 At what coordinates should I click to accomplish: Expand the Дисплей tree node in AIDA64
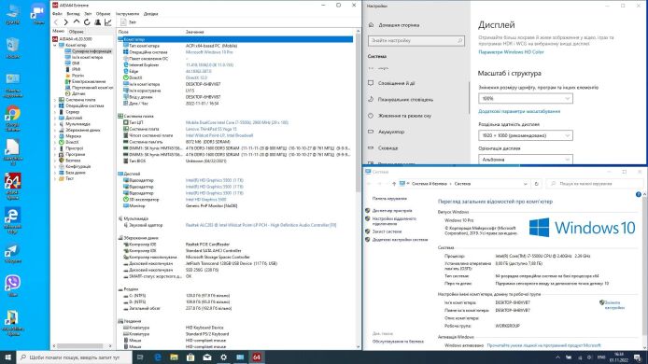[55, 119]
